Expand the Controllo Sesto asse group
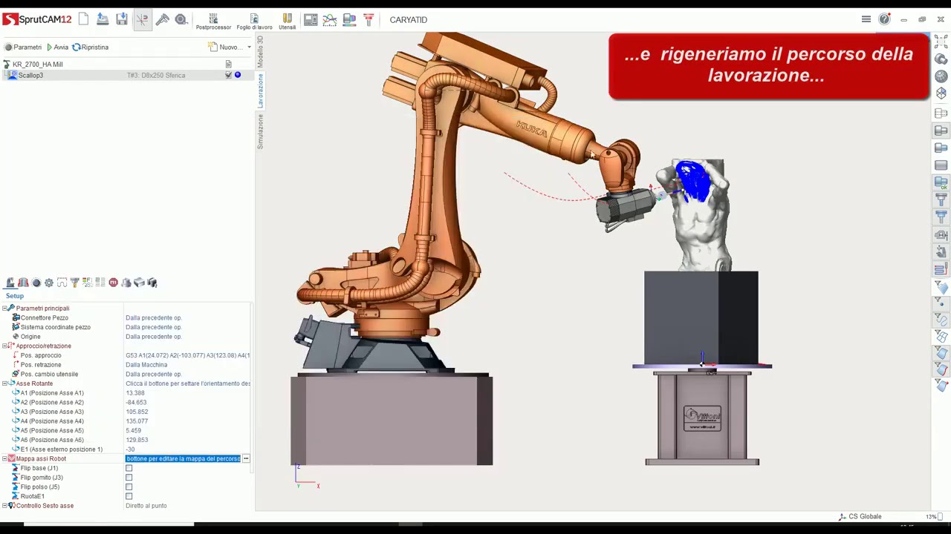 pyautogui.click(x=4, y=506)
